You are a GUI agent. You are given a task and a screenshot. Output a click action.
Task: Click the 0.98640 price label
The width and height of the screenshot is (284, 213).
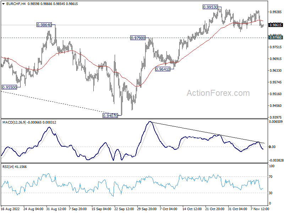(44, 25)
